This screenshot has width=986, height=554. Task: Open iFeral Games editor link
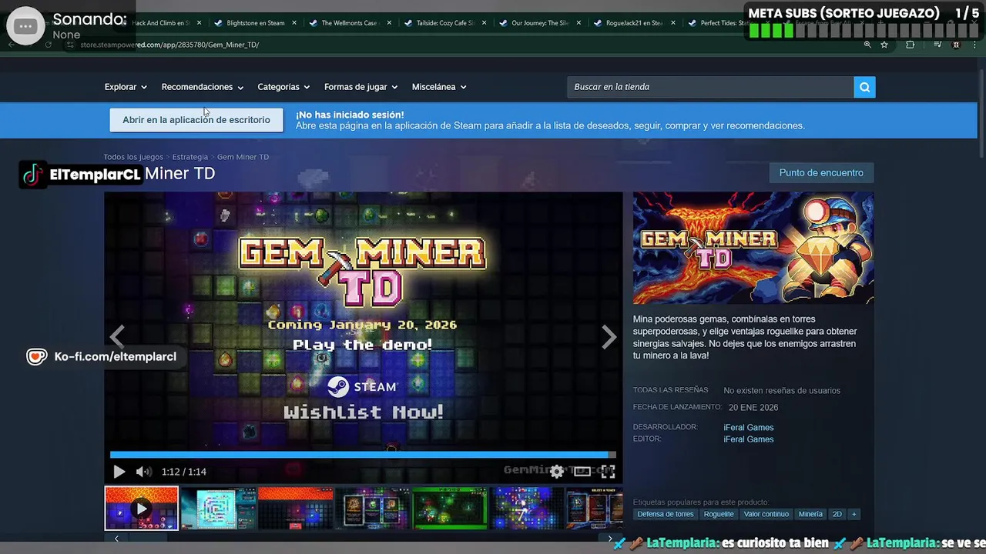[749, 439]
